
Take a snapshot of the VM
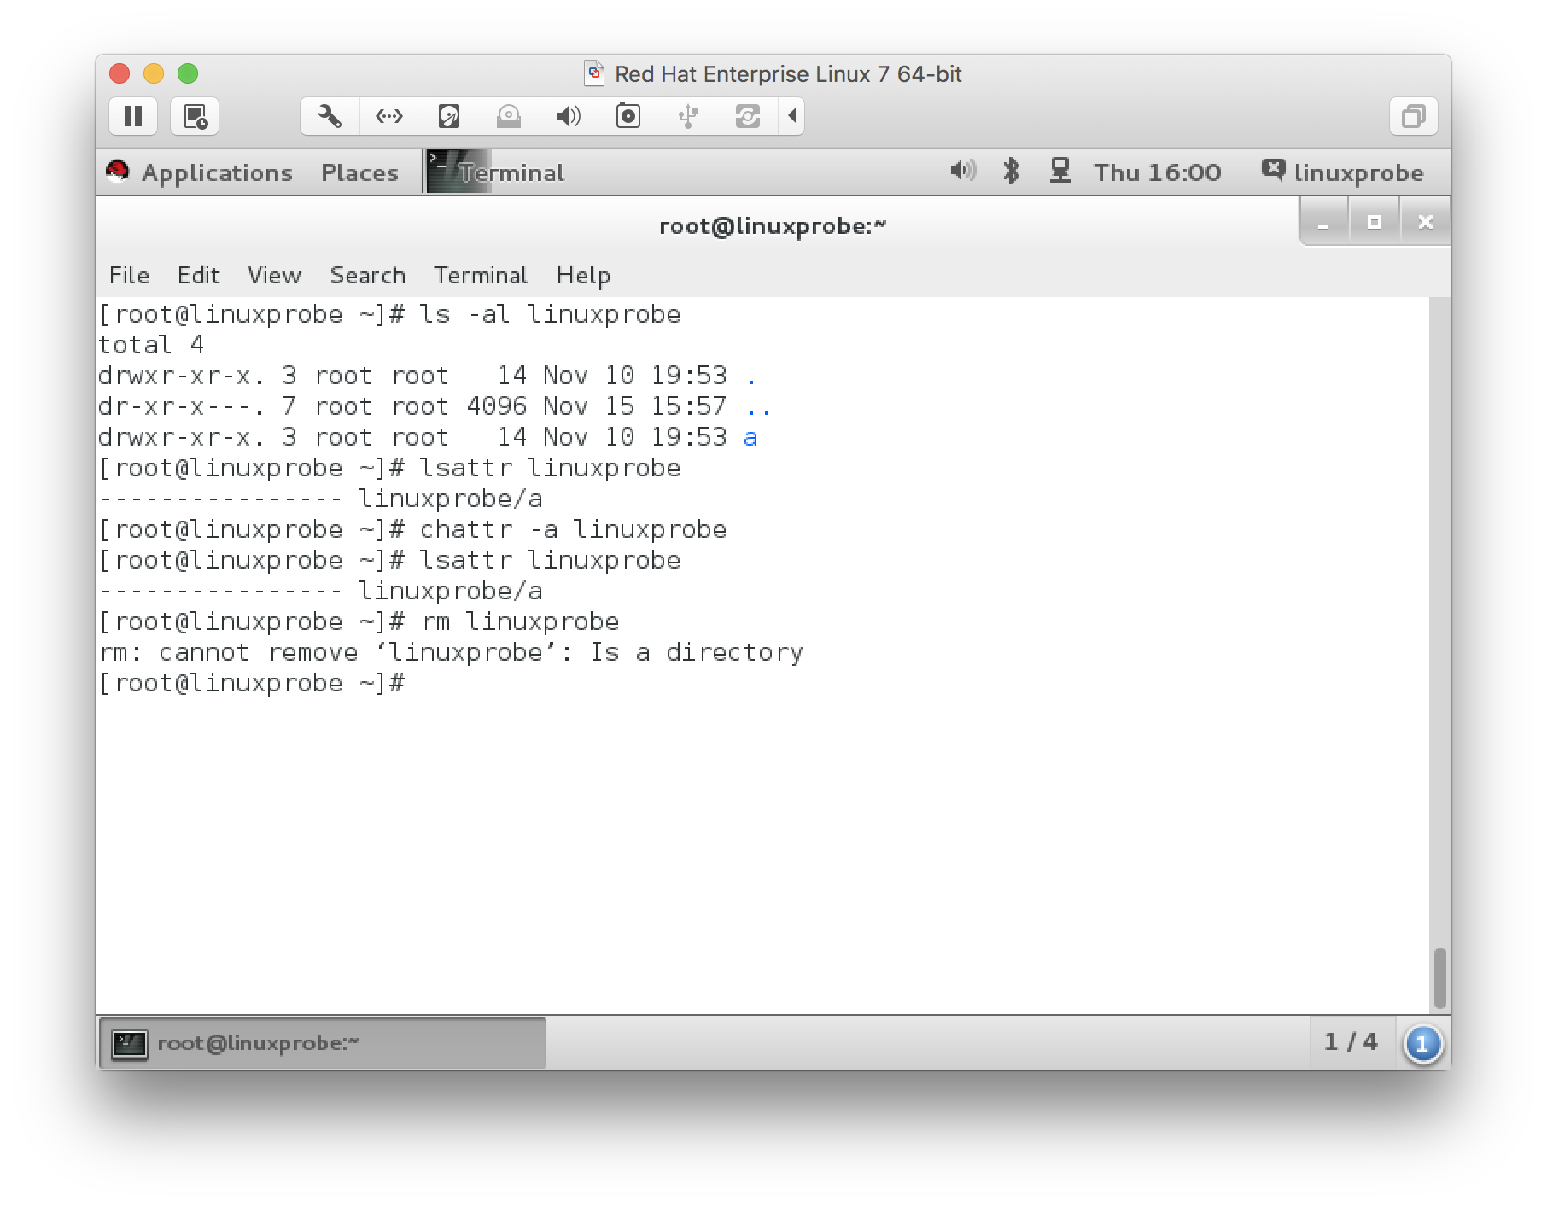point(196,116)
